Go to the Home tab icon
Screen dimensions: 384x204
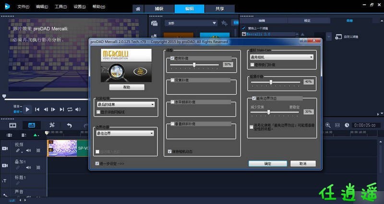pos(138,9)
